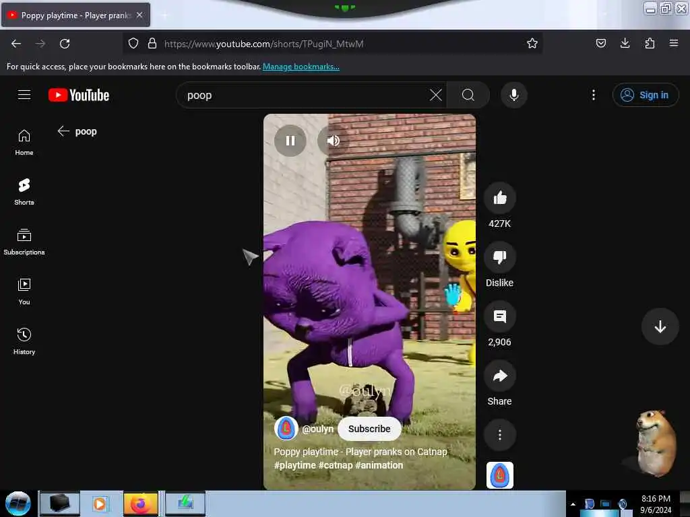Open the #playtime hashtag
Image resolution: width=690 pixels, height=517 pixels.
[295, 465]
